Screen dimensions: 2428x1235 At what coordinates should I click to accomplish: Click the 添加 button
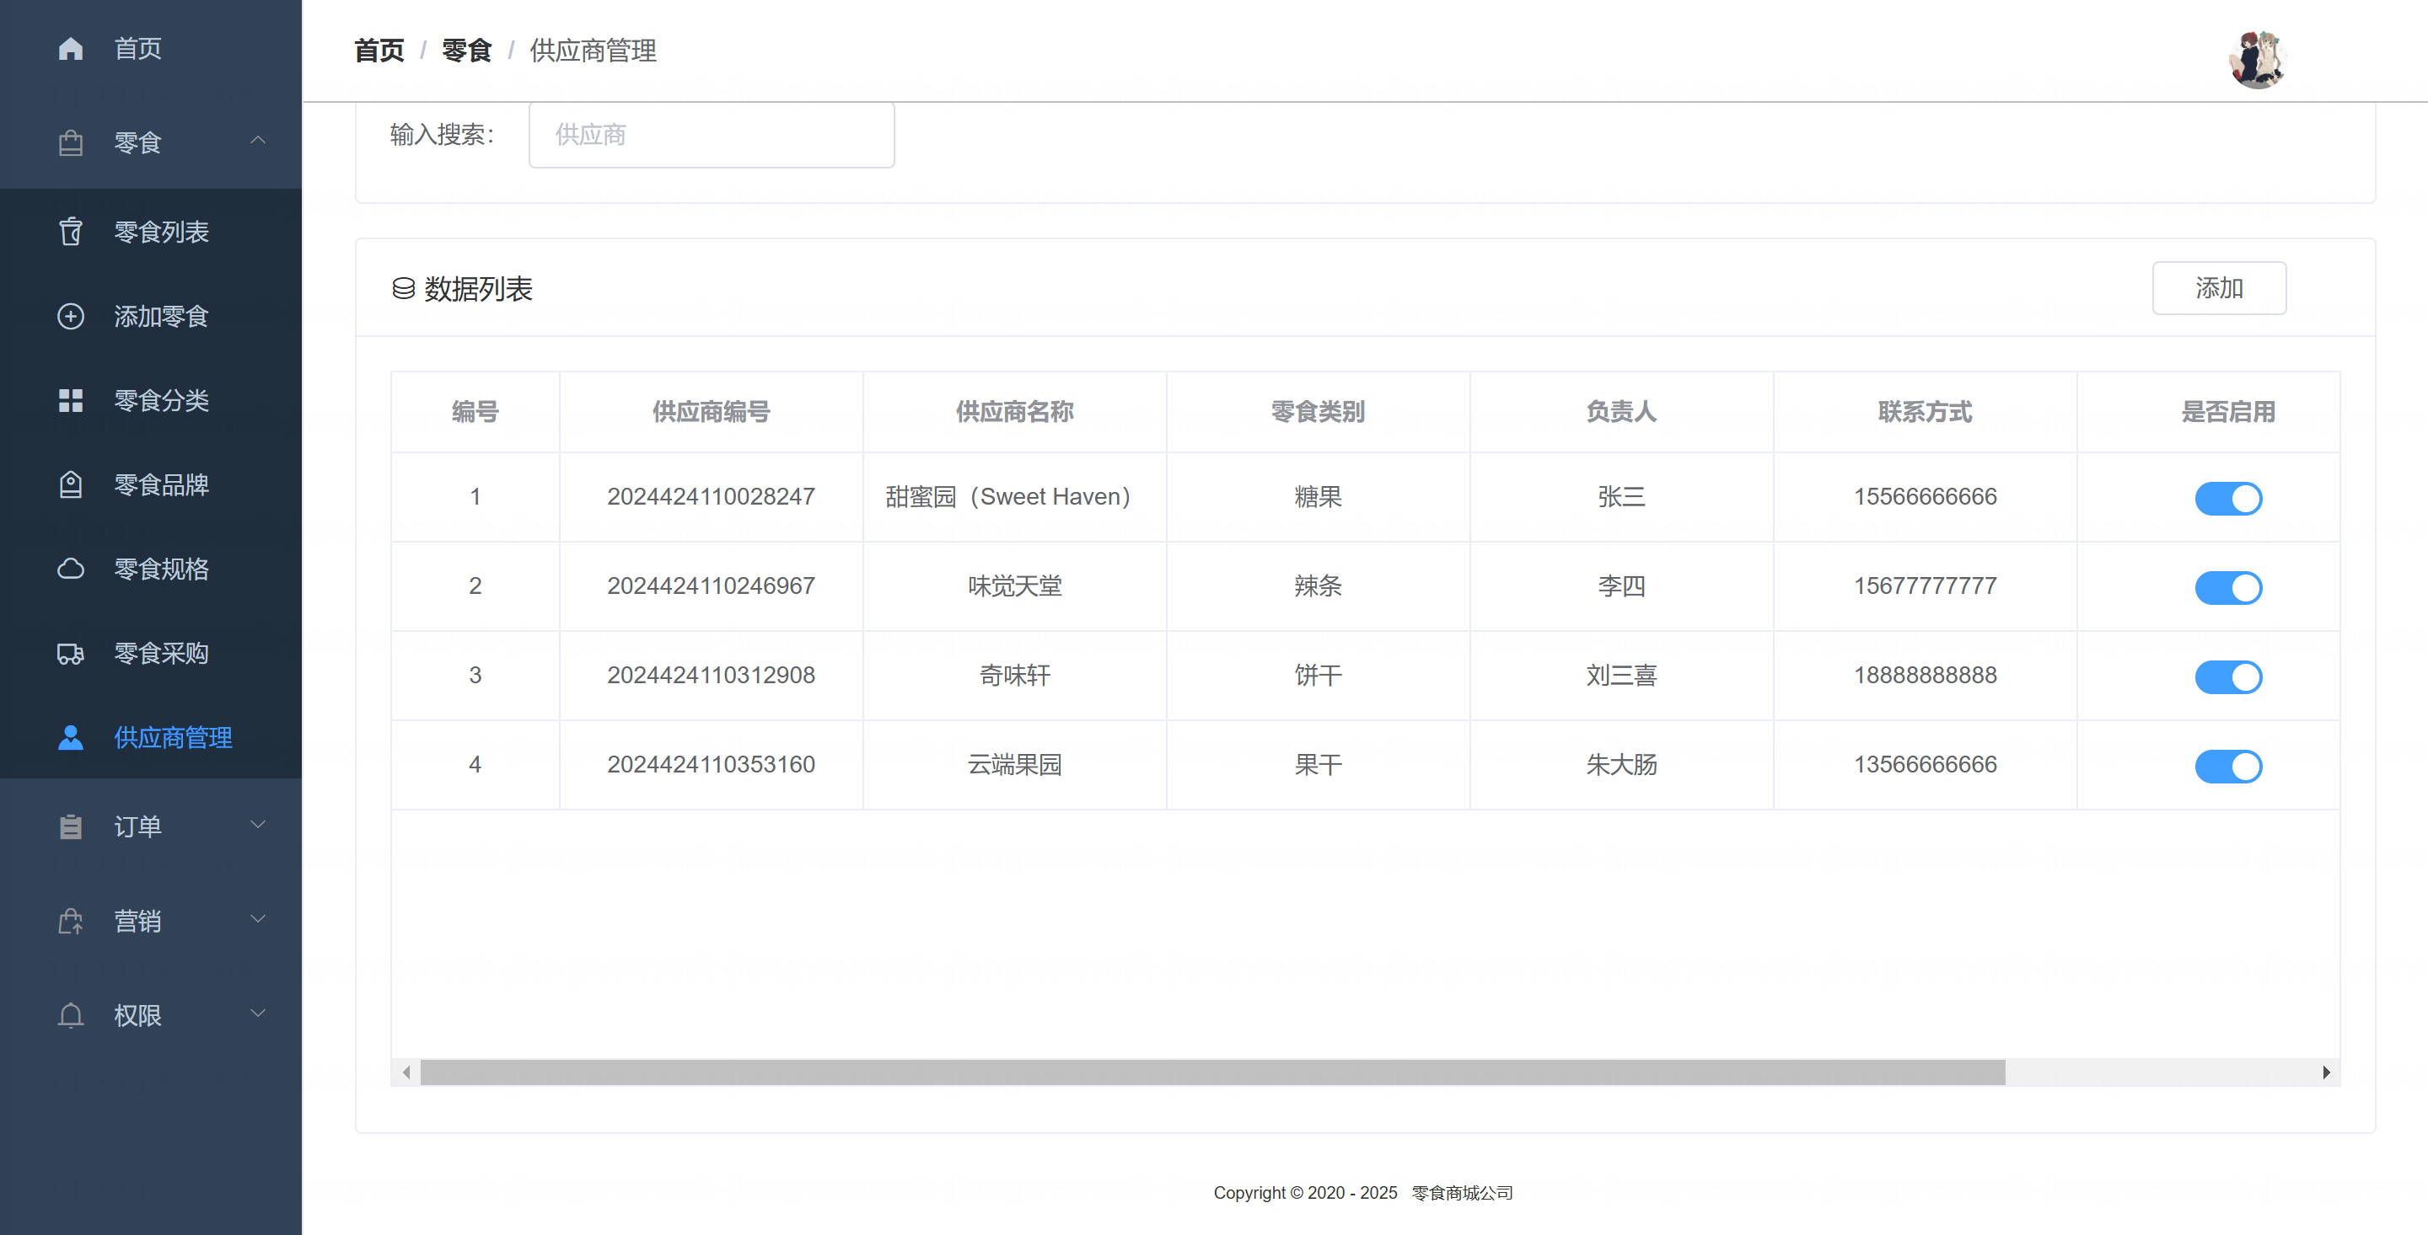(2219, 288)
